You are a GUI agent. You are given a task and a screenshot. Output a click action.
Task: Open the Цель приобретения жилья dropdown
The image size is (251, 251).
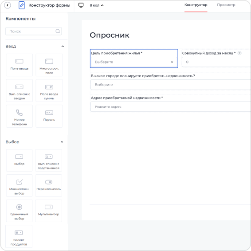pyautogui.click(x=134, y=62)
